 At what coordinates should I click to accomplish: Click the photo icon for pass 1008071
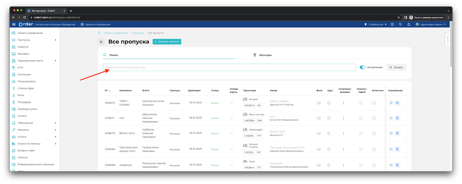coord(319,118)
